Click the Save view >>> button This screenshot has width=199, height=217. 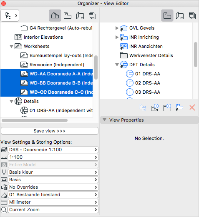[50, 131]
